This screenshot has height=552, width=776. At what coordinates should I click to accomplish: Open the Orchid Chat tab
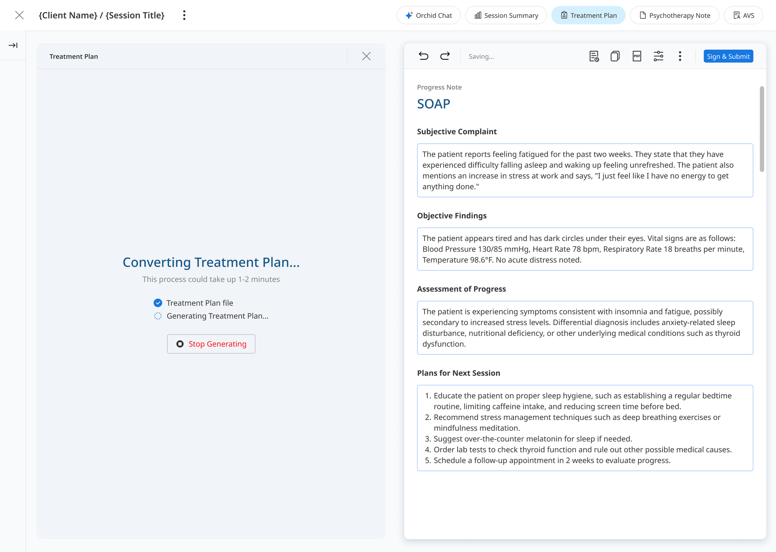[x=428, y=15]
